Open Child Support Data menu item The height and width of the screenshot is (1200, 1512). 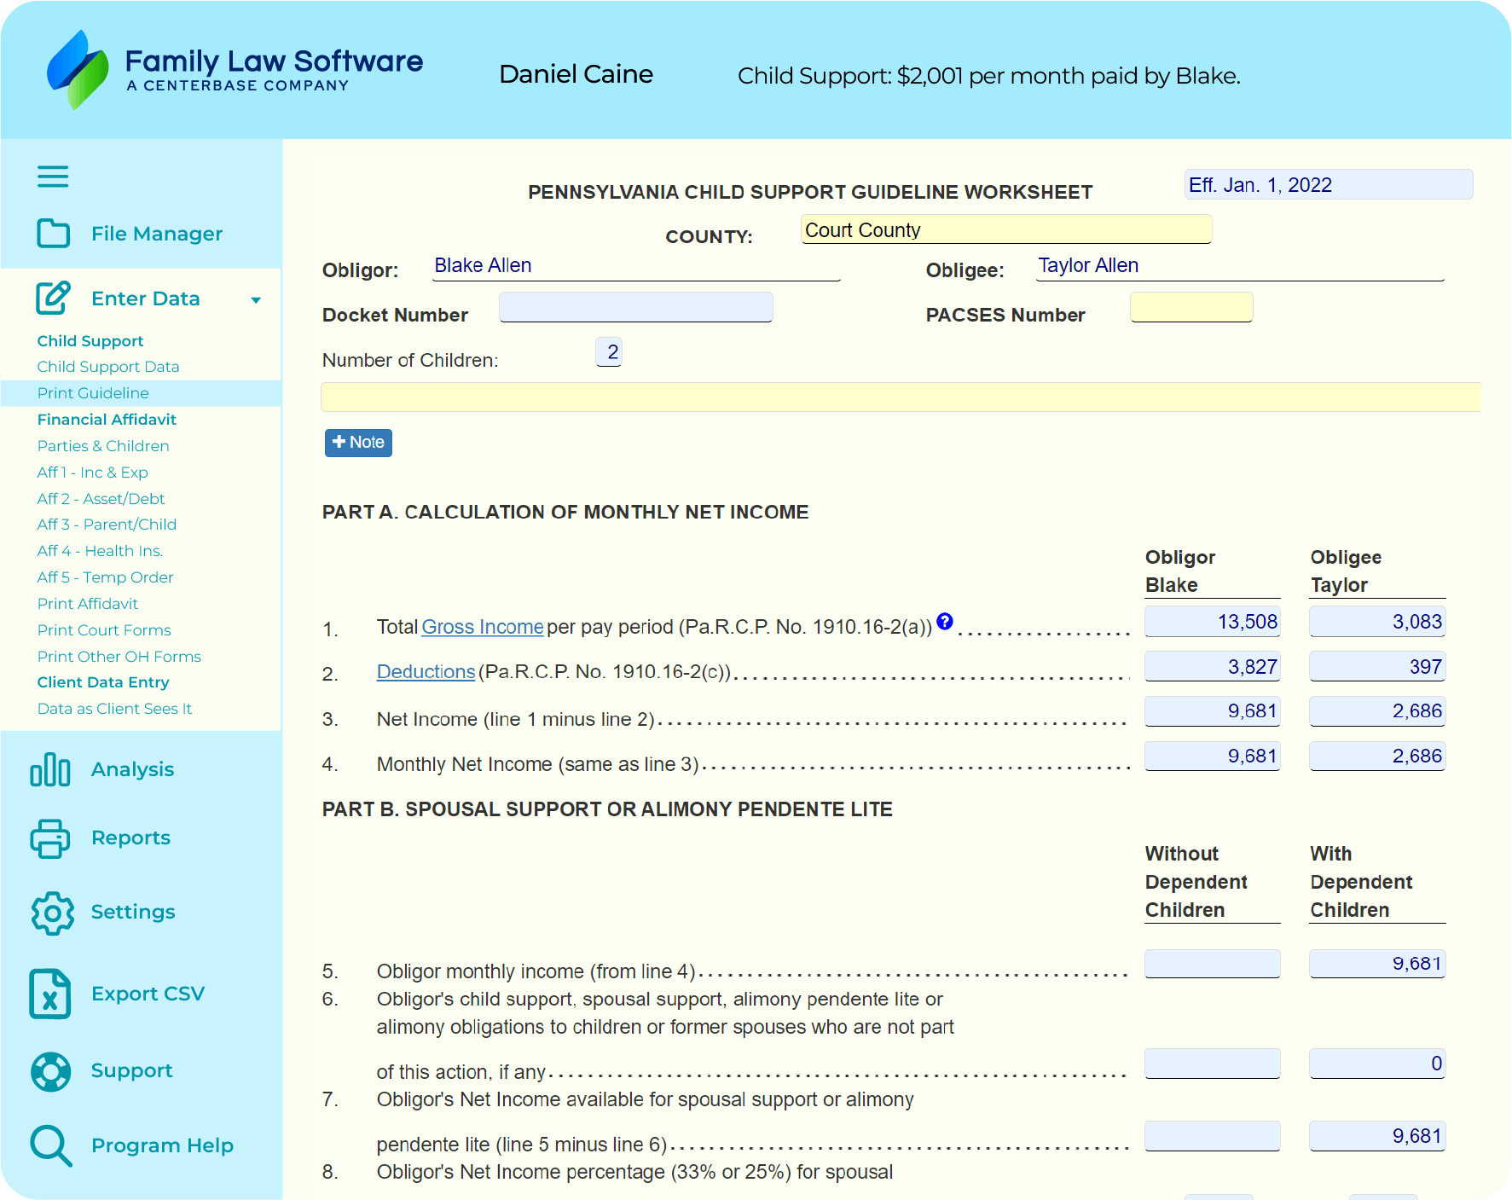[x=108, y=367]
